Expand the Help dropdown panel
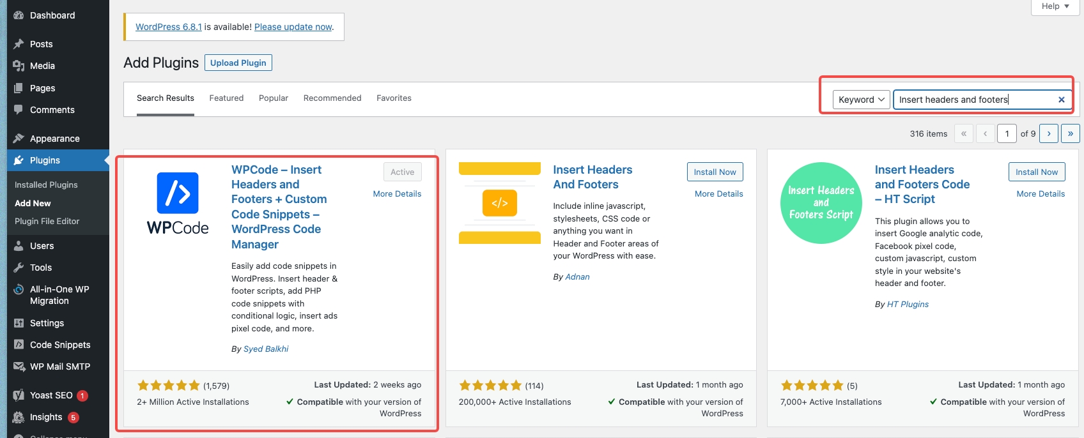Viewport: 1084px width, 438px height. coord(1055,6)
